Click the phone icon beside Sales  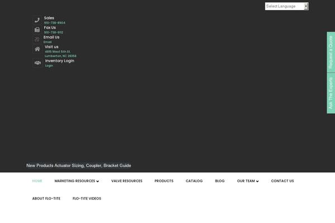37,20
